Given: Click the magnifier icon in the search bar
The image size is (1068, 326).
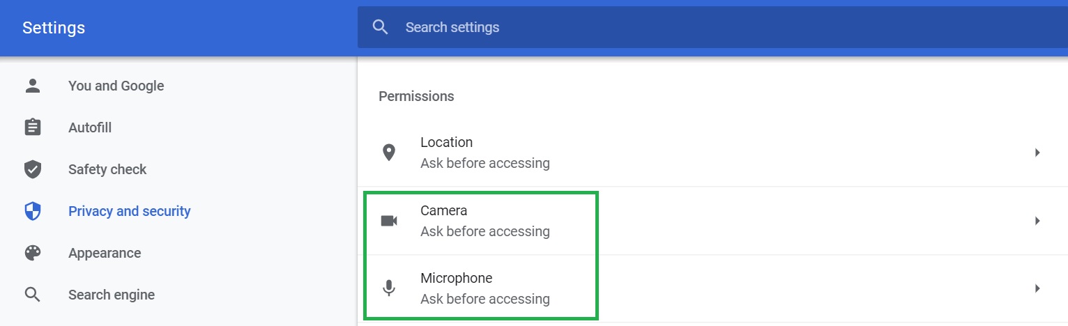Looking at the screenshot, I should (380, 27).
